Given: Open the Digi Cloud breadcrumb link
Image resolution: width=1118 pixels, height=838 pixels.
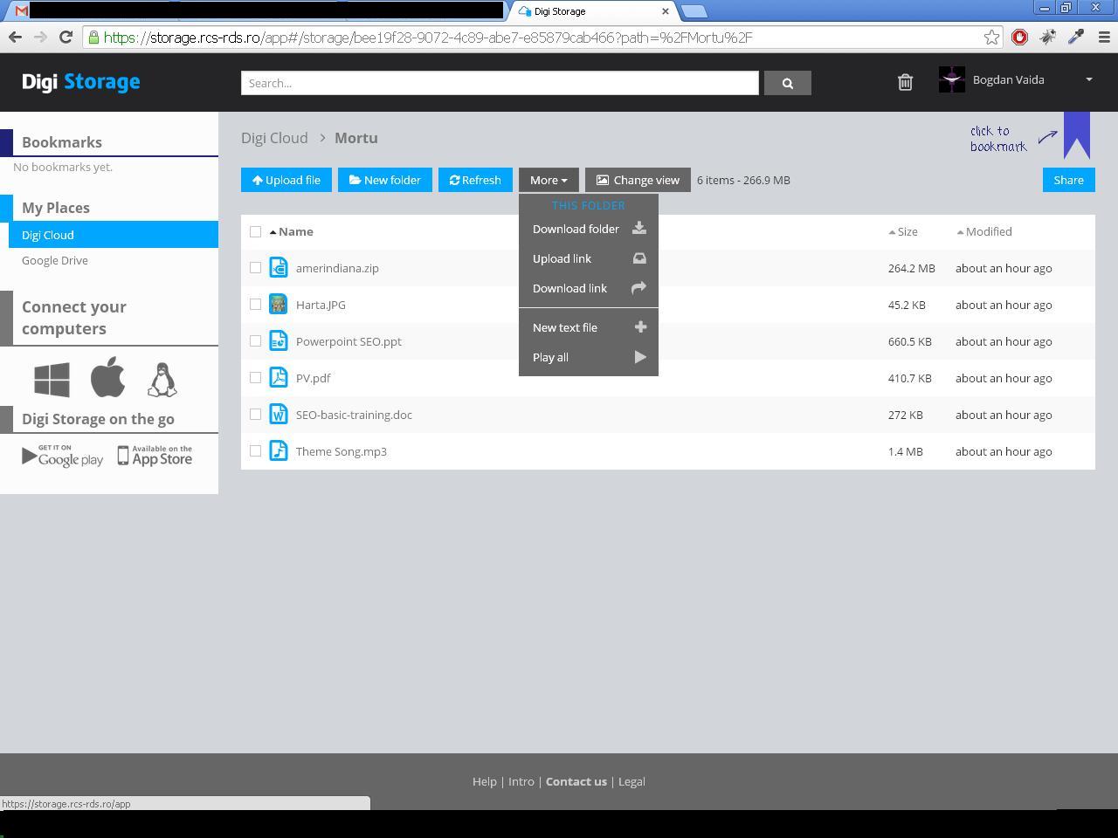Looking at the screenshot, I should (274, 138).
